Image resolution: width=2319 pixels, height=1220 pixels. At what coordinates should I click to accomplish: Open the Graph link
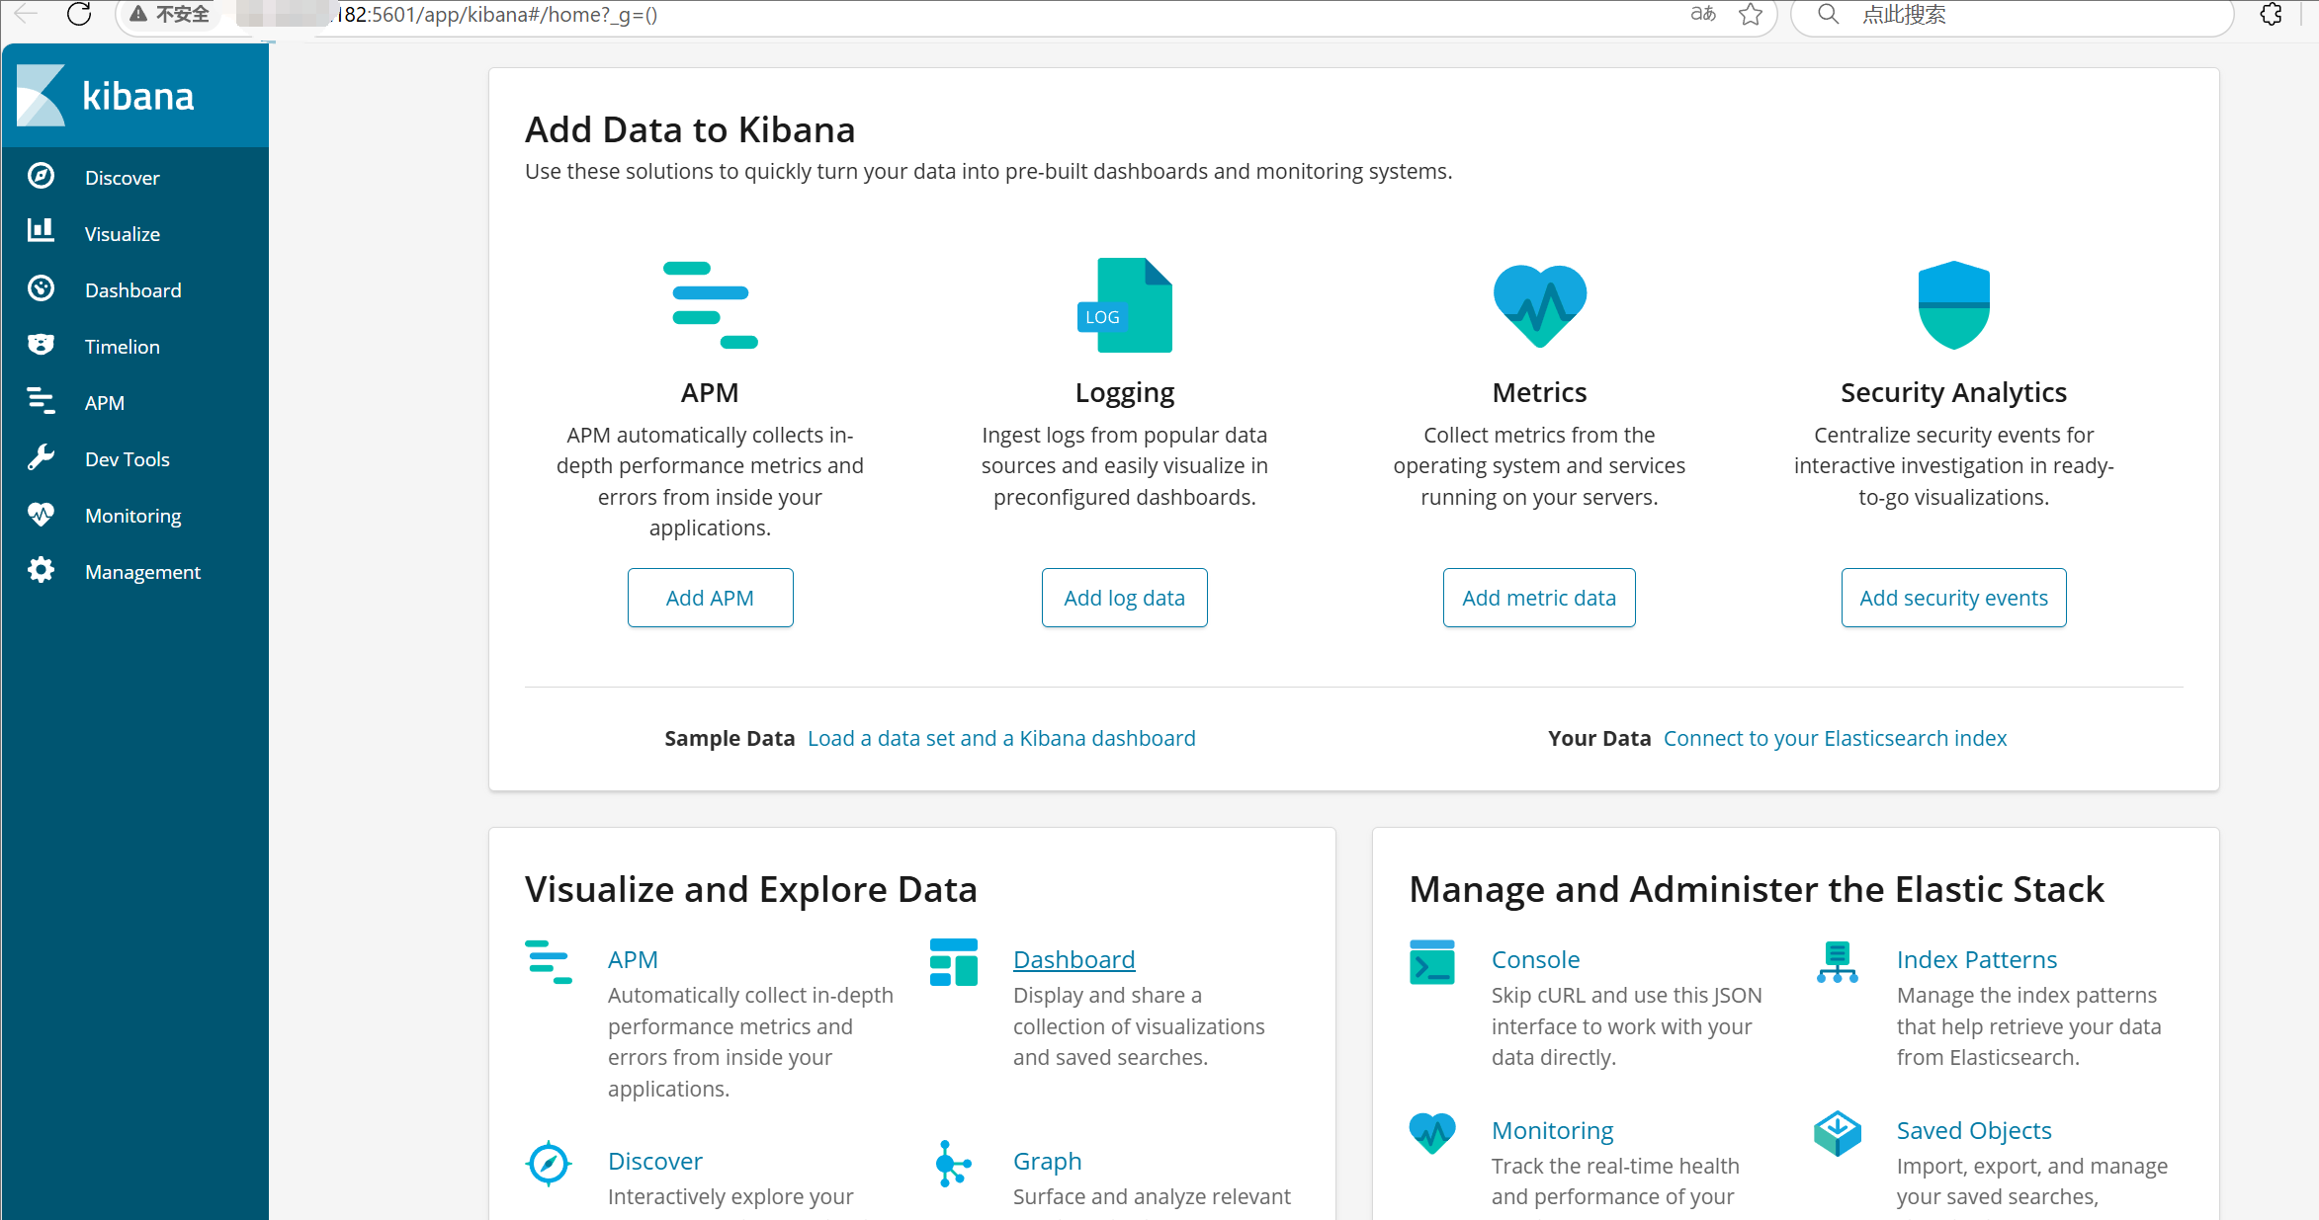pyautogui.click(x=1047, y=1161)
